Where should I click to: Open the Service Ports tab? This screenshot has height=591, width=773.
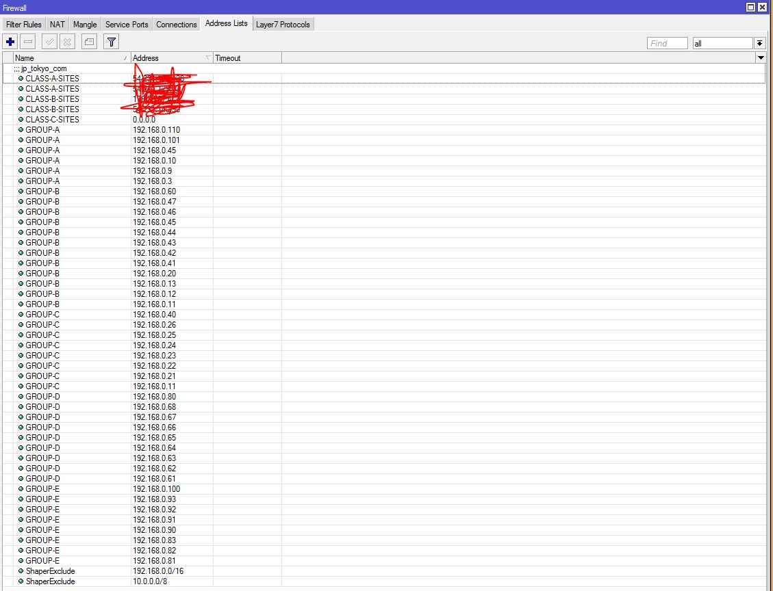127,25
